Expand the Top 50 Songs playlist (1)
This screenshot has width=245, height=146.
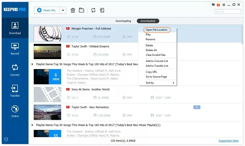pyautogui.click(x=32, y=125)
